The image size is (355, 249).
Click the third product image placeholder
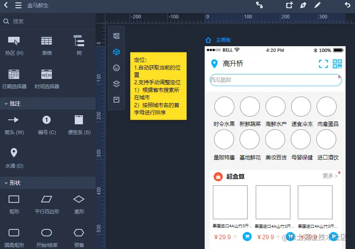(x=315, y=202)
